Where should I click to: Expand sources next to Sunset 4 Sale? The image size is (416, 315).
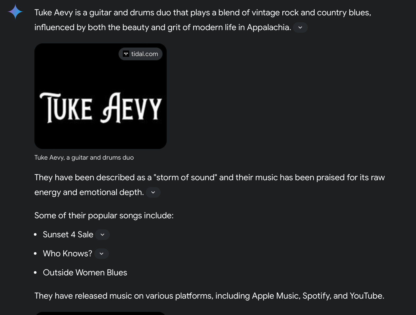102,235
